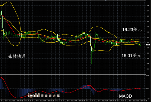151x102 pixels.
Task: Click the MACD zero level axis label
Action: (147, 89)
